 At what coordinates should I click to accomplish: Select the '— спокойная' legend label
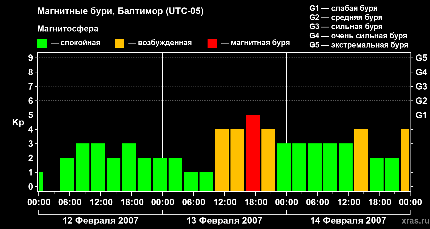click(x=76, y=43)
